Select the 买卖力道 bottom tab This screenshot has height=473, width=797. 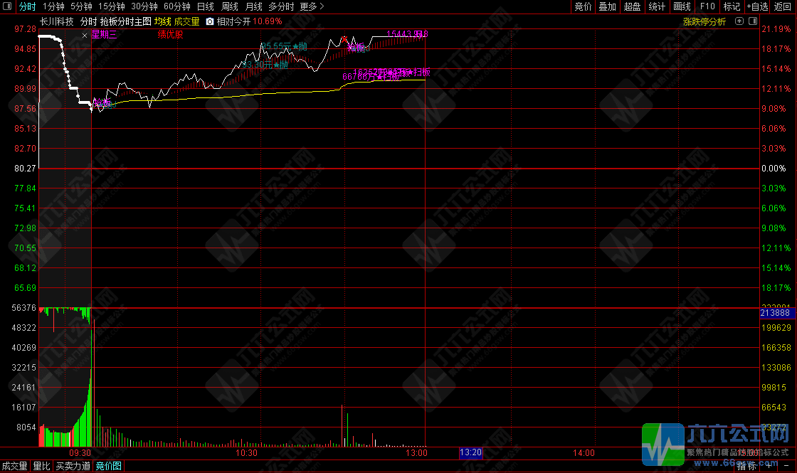[73, 467]
